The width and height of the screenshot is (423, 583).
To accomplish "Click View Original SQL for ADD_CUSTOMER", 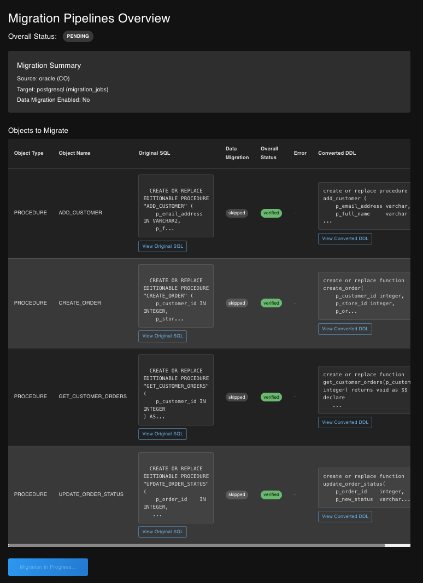I will click(x=162, y=246).
